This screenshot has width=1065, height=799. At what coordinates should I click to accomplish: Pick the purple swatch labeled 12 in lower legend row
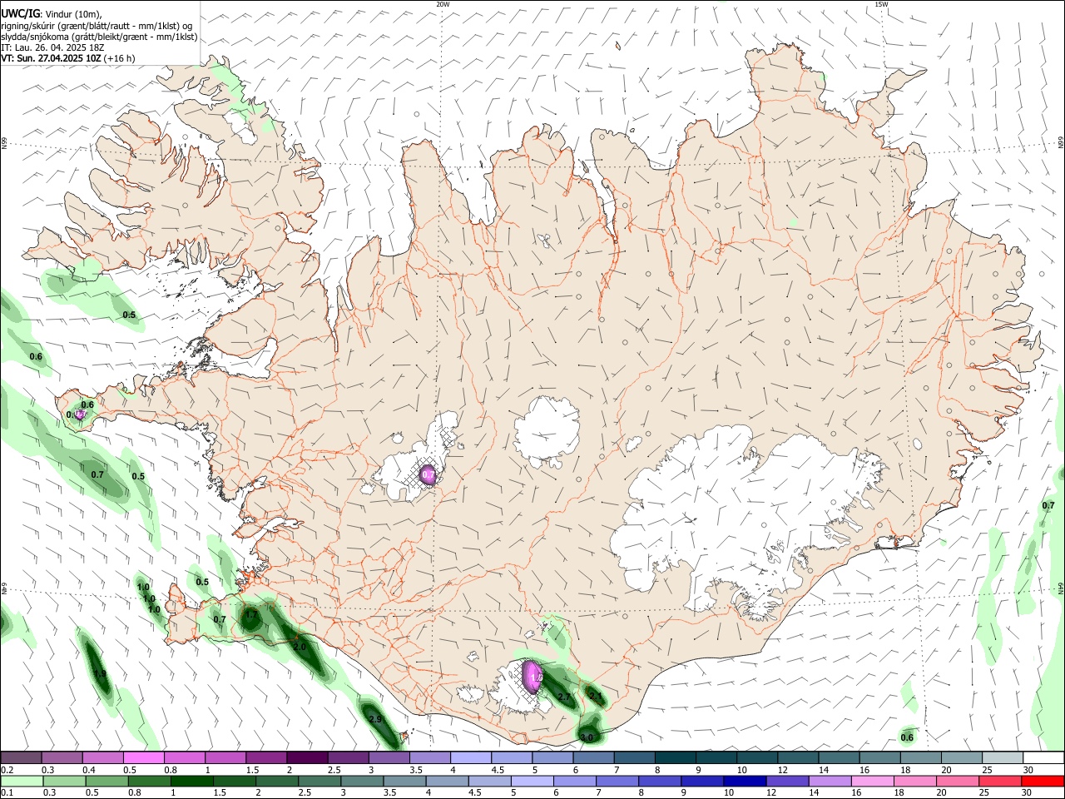788,782
